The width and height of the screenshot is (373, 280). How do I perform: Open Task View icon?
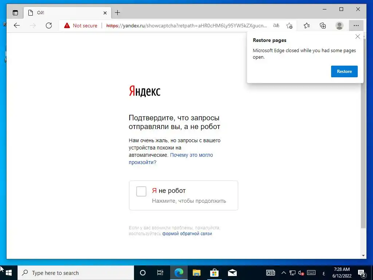[x=160, y=273]
